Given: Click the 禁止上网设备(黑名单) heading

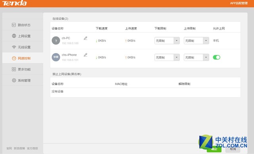Looking at the screenshot, I should [x=67, y=74].
